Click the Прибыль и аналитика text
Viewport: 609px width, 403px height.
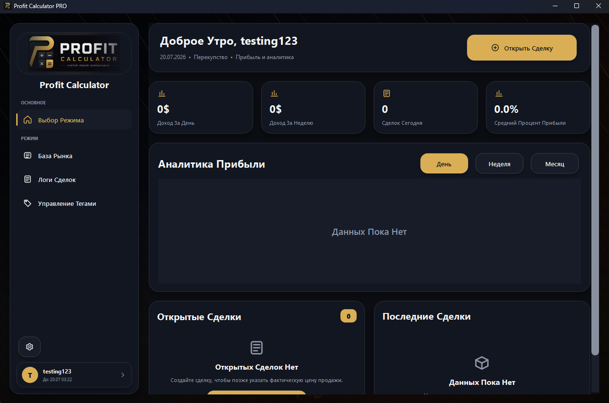pyautogui.click(x=265, y=57)
